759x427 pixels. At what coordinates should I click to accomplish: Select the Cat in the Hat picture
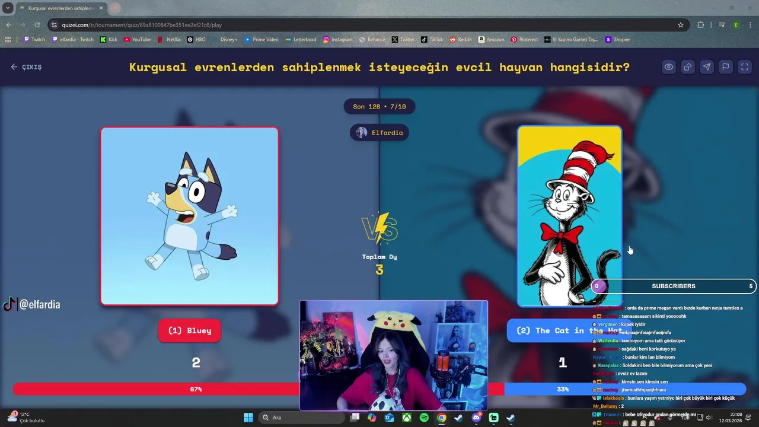[x=570, y=216]
